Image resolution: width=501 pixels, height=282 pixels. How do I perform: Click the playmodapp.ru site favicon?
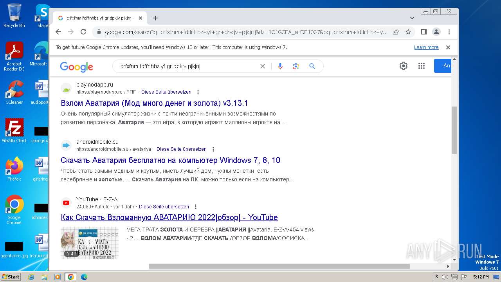(66, 88)
